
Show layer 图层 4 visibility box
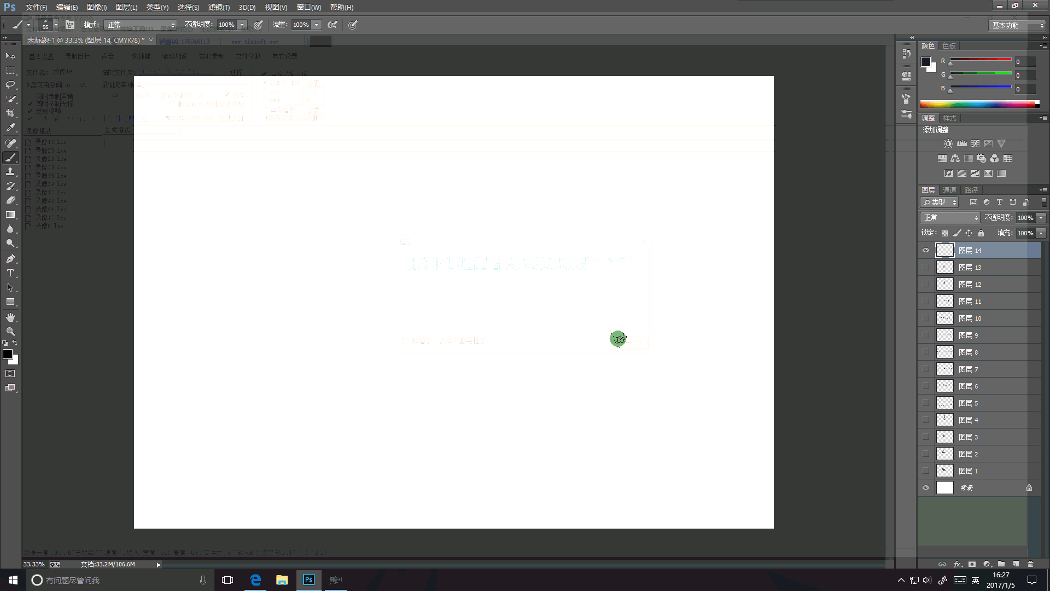(926, 420)
